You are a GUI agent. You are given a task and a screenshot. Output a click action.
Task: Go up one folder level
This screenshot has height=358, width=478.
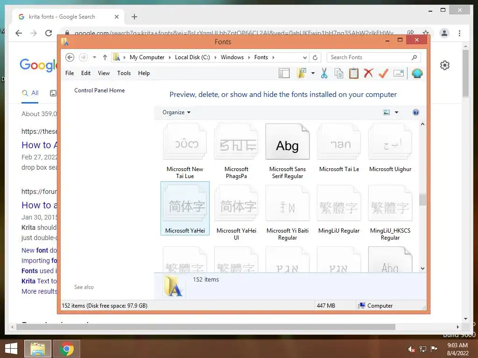[105, 57]
